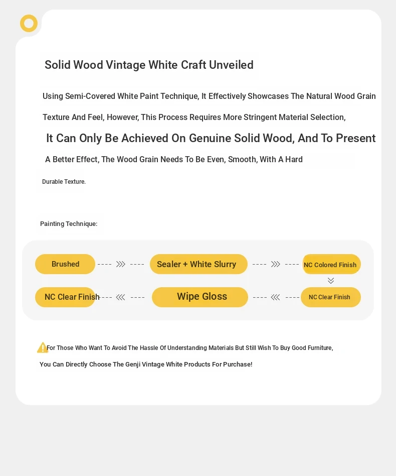Select the Sealer + White Slurry pill
The image size is (396, 476).
coord(199,264)
